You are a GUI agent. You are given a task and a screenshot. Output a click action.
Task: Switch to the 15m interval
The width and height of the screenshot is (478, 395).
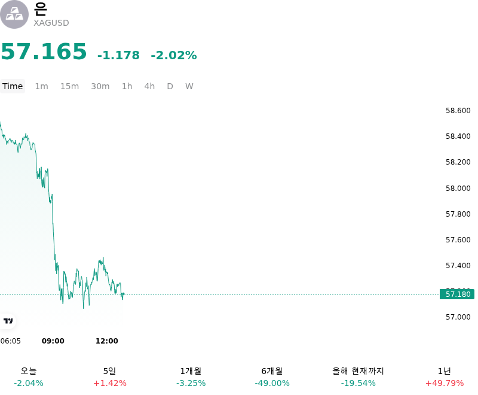tap(69, 86)
